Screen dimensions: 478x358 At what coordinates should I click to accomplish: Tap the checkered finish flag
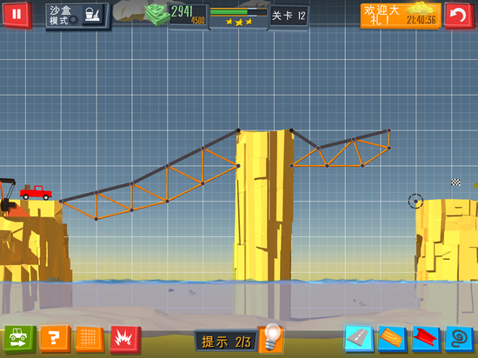455,182
